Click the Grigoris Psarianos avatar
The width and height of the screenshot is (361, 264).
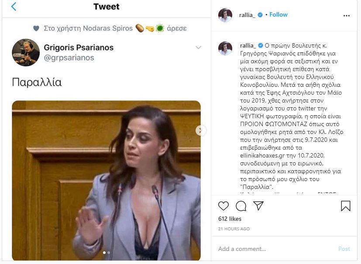tap(26, 52)
